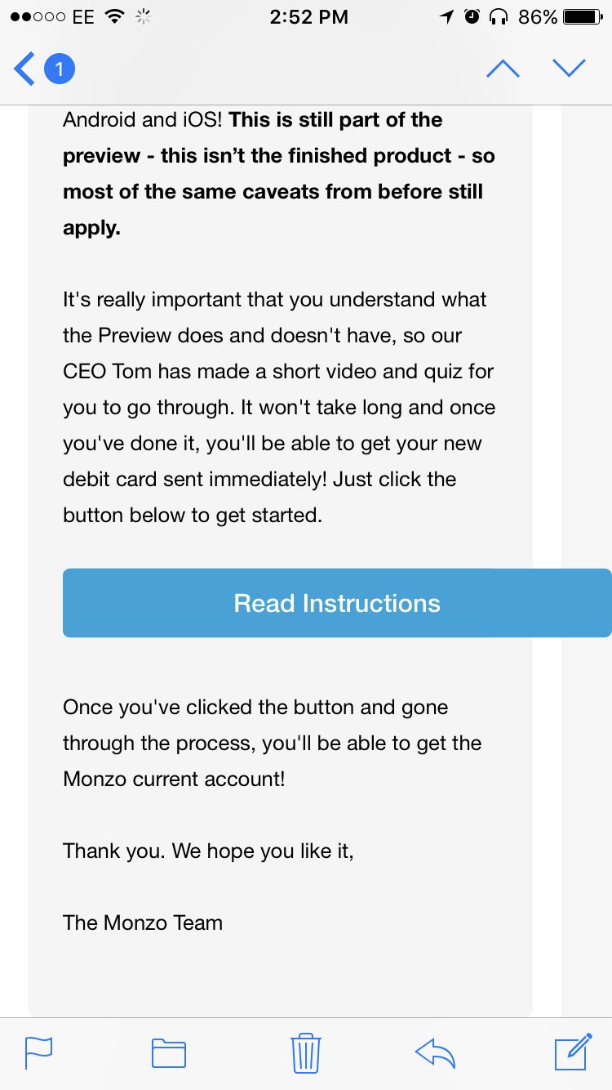
Task: Tap the unread count badge showing 1
Action: pos(59,69)
